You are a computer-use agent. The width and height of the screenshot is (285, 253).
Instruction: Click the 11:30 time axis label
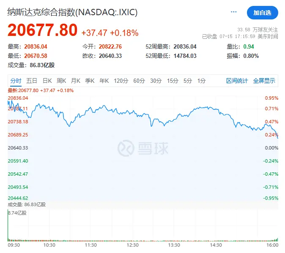point(91,245)
